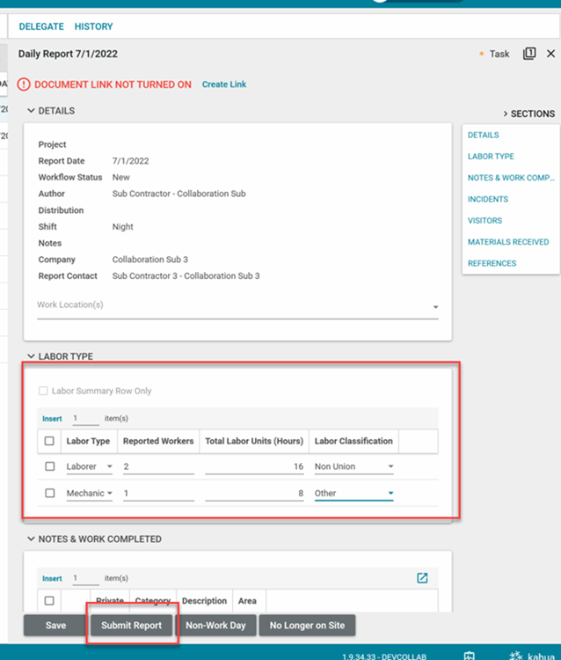561x660 pixels.
Task: Open the Notes & Work Completed pop-out icon
Action: click(x=422, y=578)
